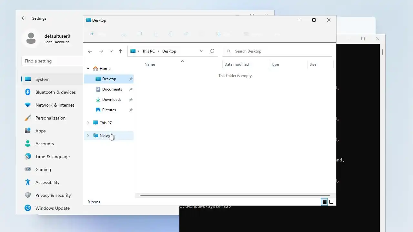This screenshot has height=232, width=413.
Task: Click the Desktop icon in Explorer's title bar
Action: [x=88, y=20]
